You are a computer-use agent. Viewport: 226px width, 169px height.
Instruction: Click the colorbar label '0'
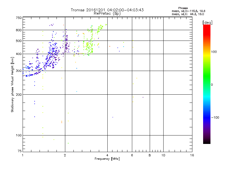pos(212,85)
